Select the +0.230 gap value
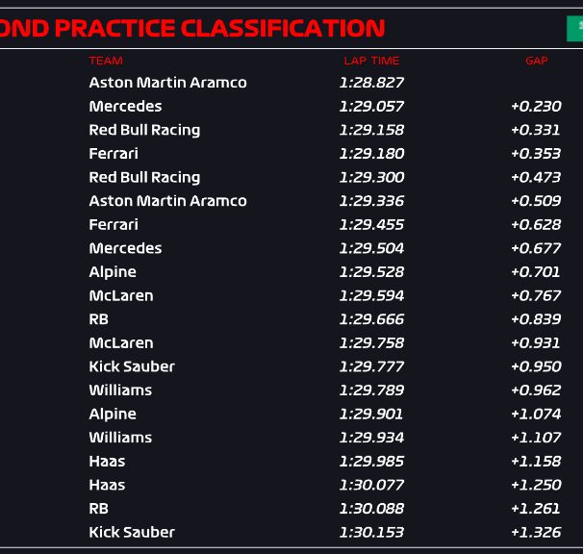583x554 pixels. [536, 107]
